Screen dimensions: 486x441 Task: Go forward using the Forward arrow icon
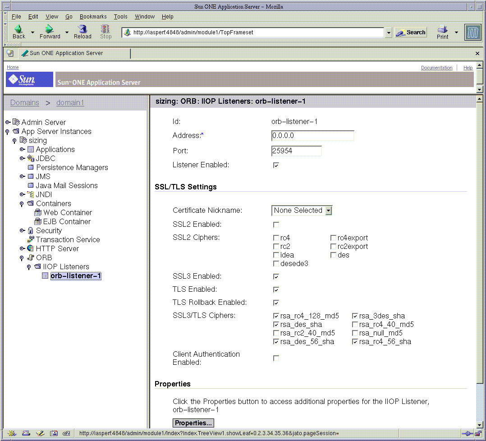[49, 29]
